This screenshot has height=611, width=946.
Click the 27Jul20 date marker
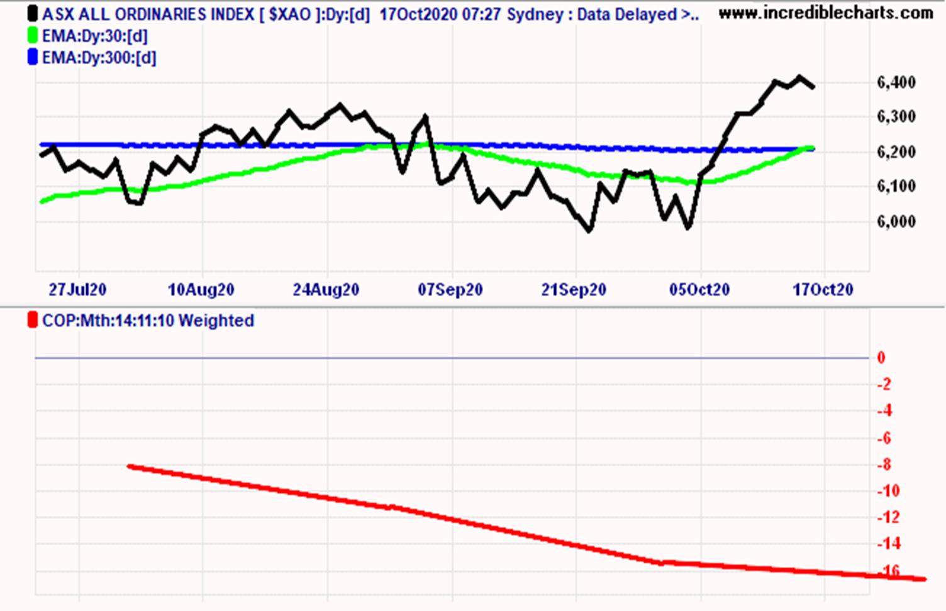click(x=77, y=290)
